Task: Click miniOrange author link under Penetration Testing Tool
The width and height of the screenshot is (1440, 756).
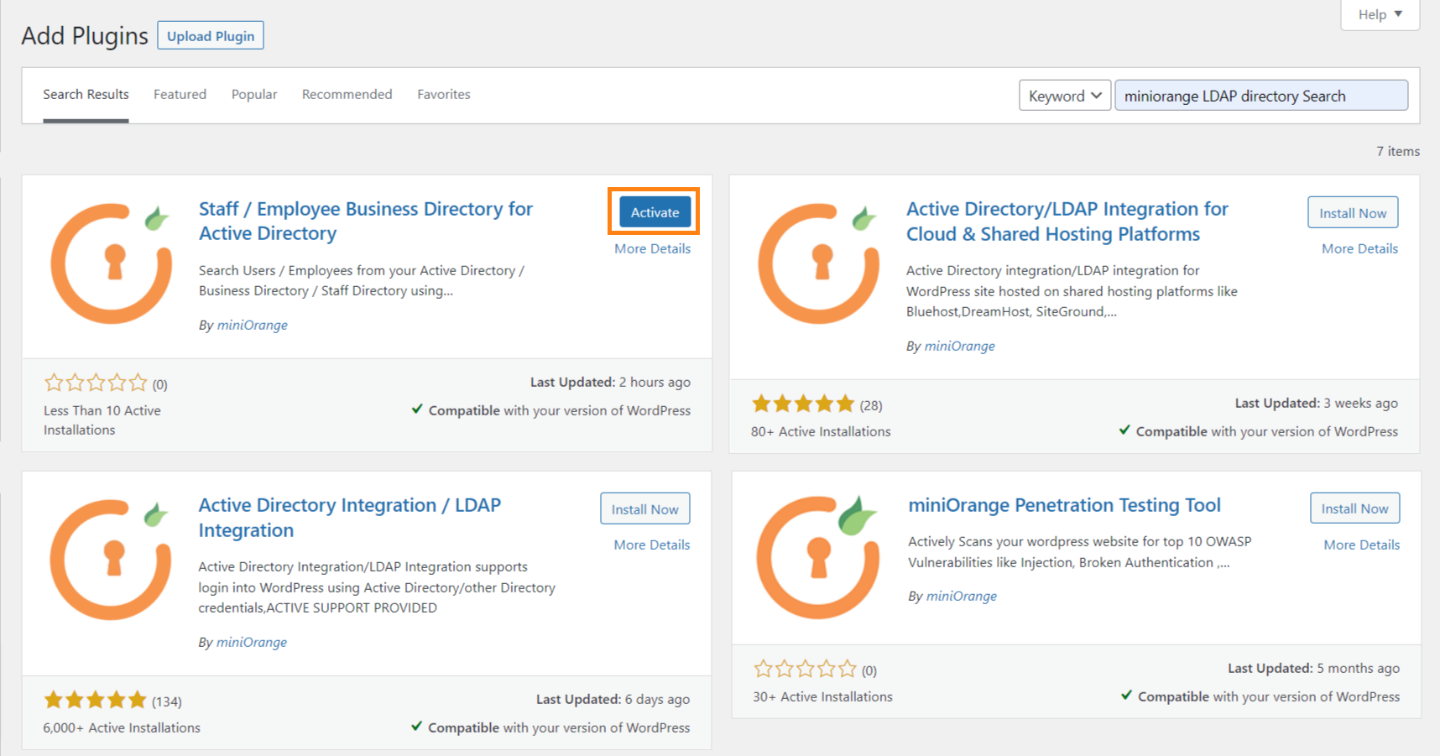Action: pyautogui.click(x=961, y=596)
